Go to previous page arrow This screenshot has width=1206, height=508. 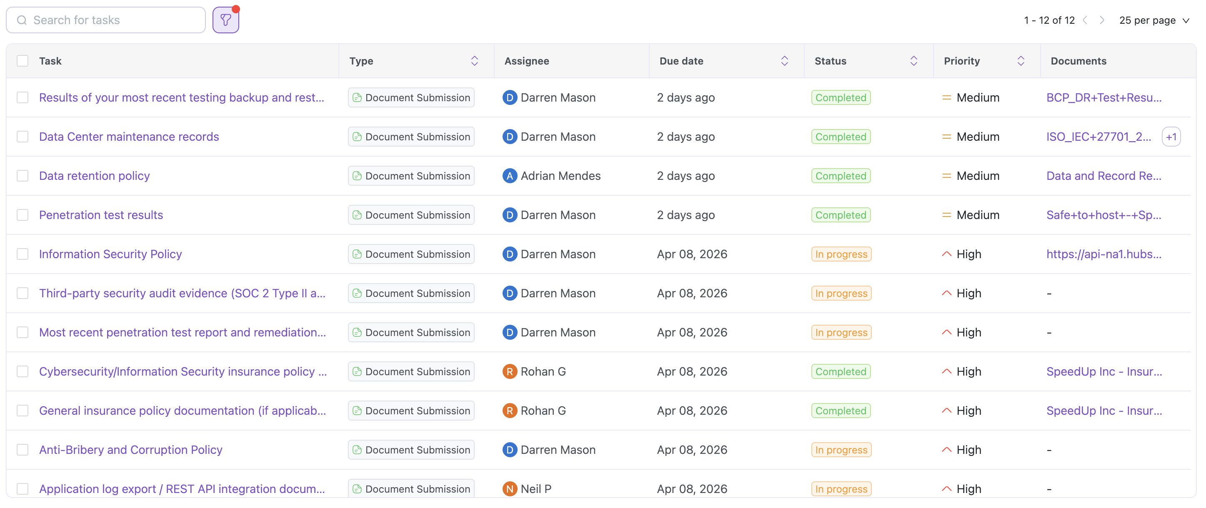pos(1085,20)
